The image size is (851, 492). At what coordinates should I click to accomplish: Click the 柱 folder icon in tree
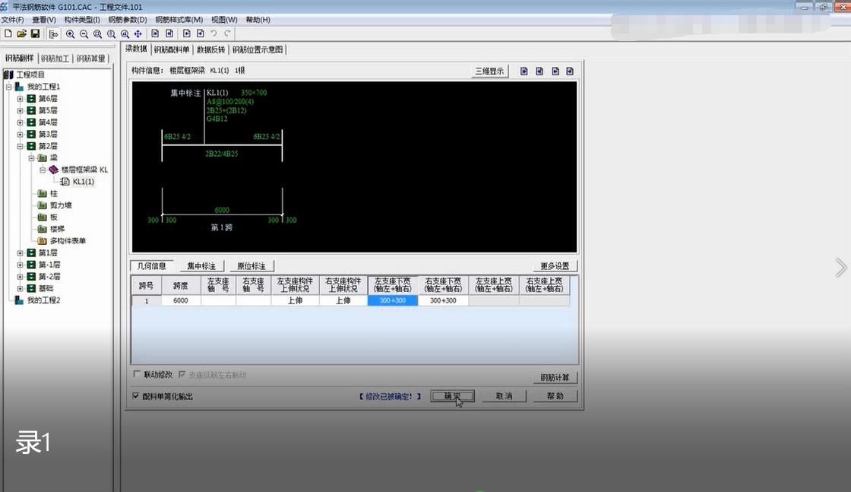click(x=43, y=194)
